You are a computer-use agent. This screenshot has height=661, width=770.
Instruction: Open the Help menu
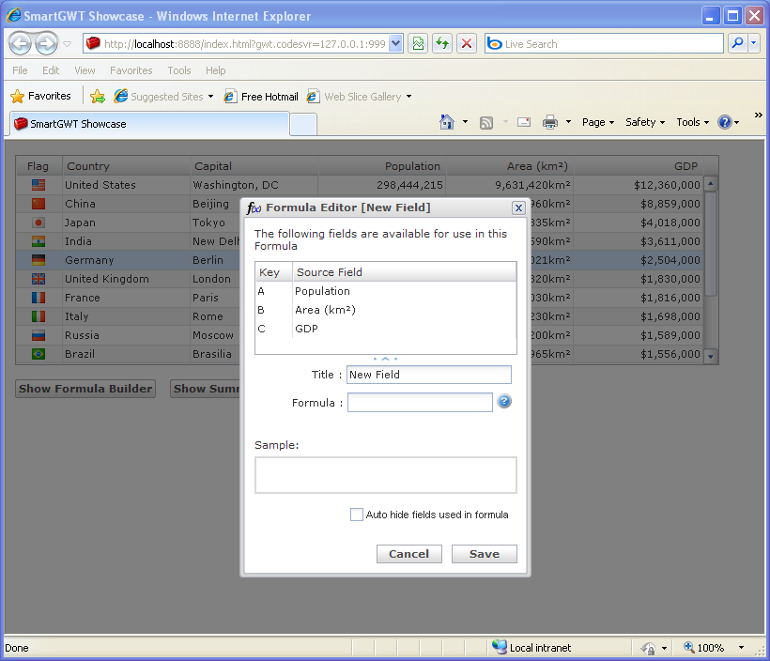(216, 70)
